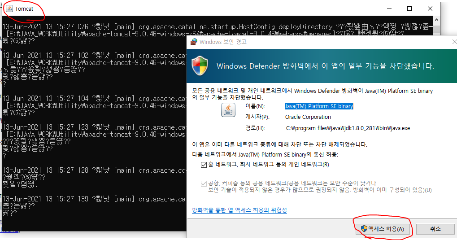Image resolution: width=457 pixels, height=240 pixels.
Task: Open the firewall app access risks link
Action: pyautogui.click(x=239, y=210)
